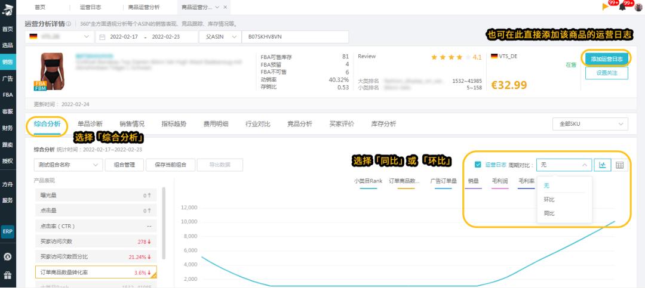
Task: Click the ASIN input B07SKHV8VN
Action: click(295, 36)
